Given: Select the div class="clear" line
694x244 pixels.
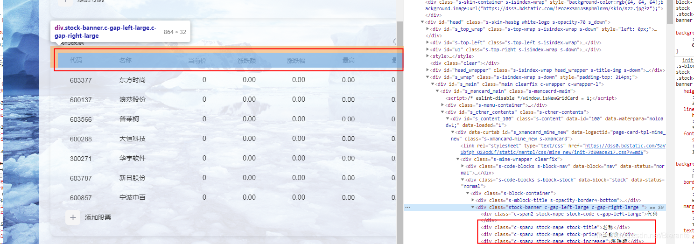Looking at the screenshot, I should tap(464, 63).
